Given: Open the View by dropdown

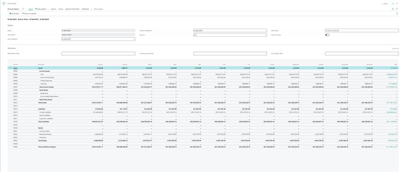Looking at the screenshot, I should [x=265, y=35].
